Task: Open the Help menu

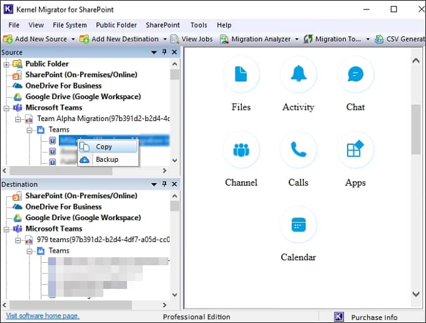Action: coord(224,25)
